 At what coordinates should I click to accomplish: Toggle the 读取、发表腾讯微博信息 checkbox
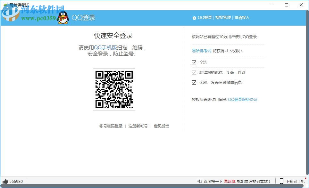[x=194, y=82]
